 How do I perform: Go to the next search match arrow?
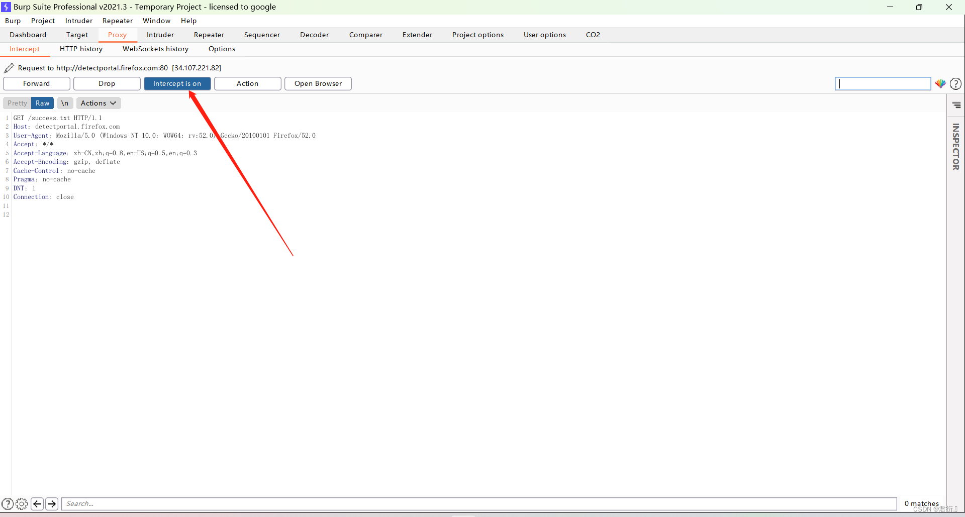coord(52,503)
